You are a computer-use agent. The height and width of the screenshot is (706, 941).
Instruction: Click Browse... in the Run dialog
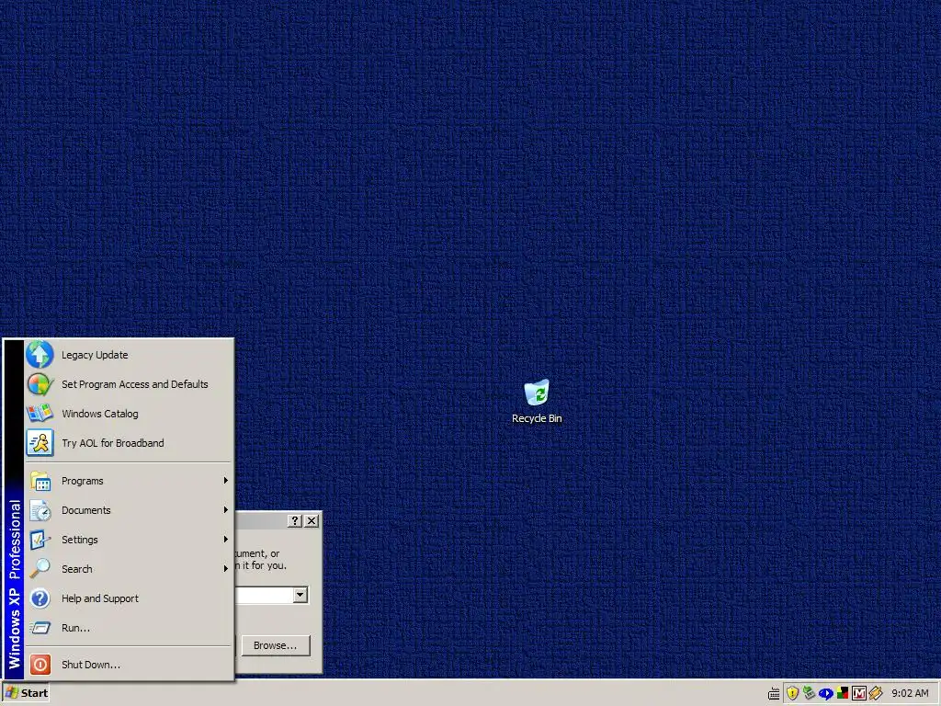pos(276,645)
